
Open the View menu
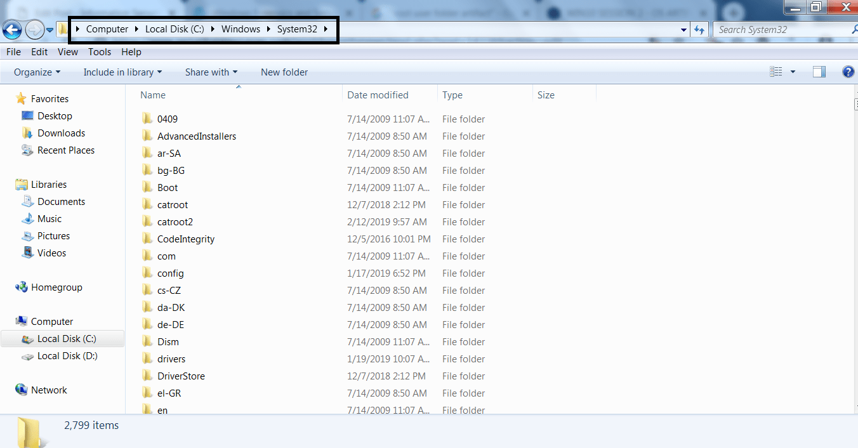[x=67, y=51]
